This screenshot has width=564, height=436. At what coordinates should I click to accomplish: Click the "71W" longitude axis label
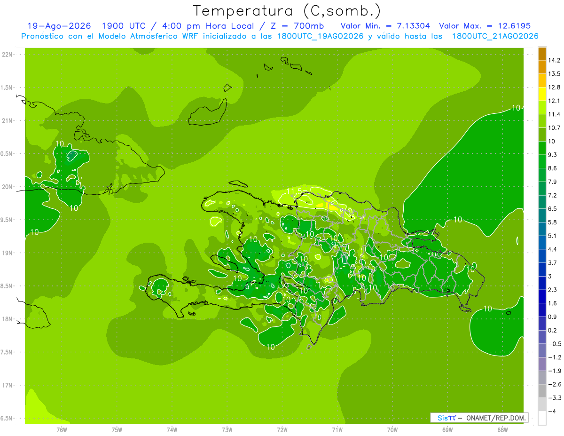pos(337,429)
